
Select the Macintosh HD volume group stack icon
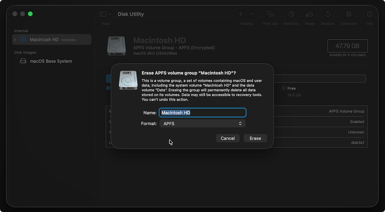point(23,39)
